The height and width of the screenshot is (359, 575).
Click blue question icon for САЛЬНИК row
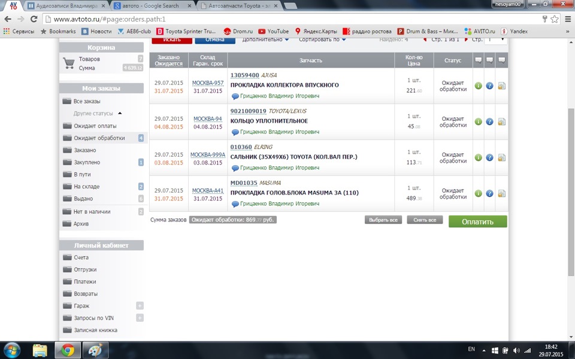pyautogui.click(x=489, y=157)
